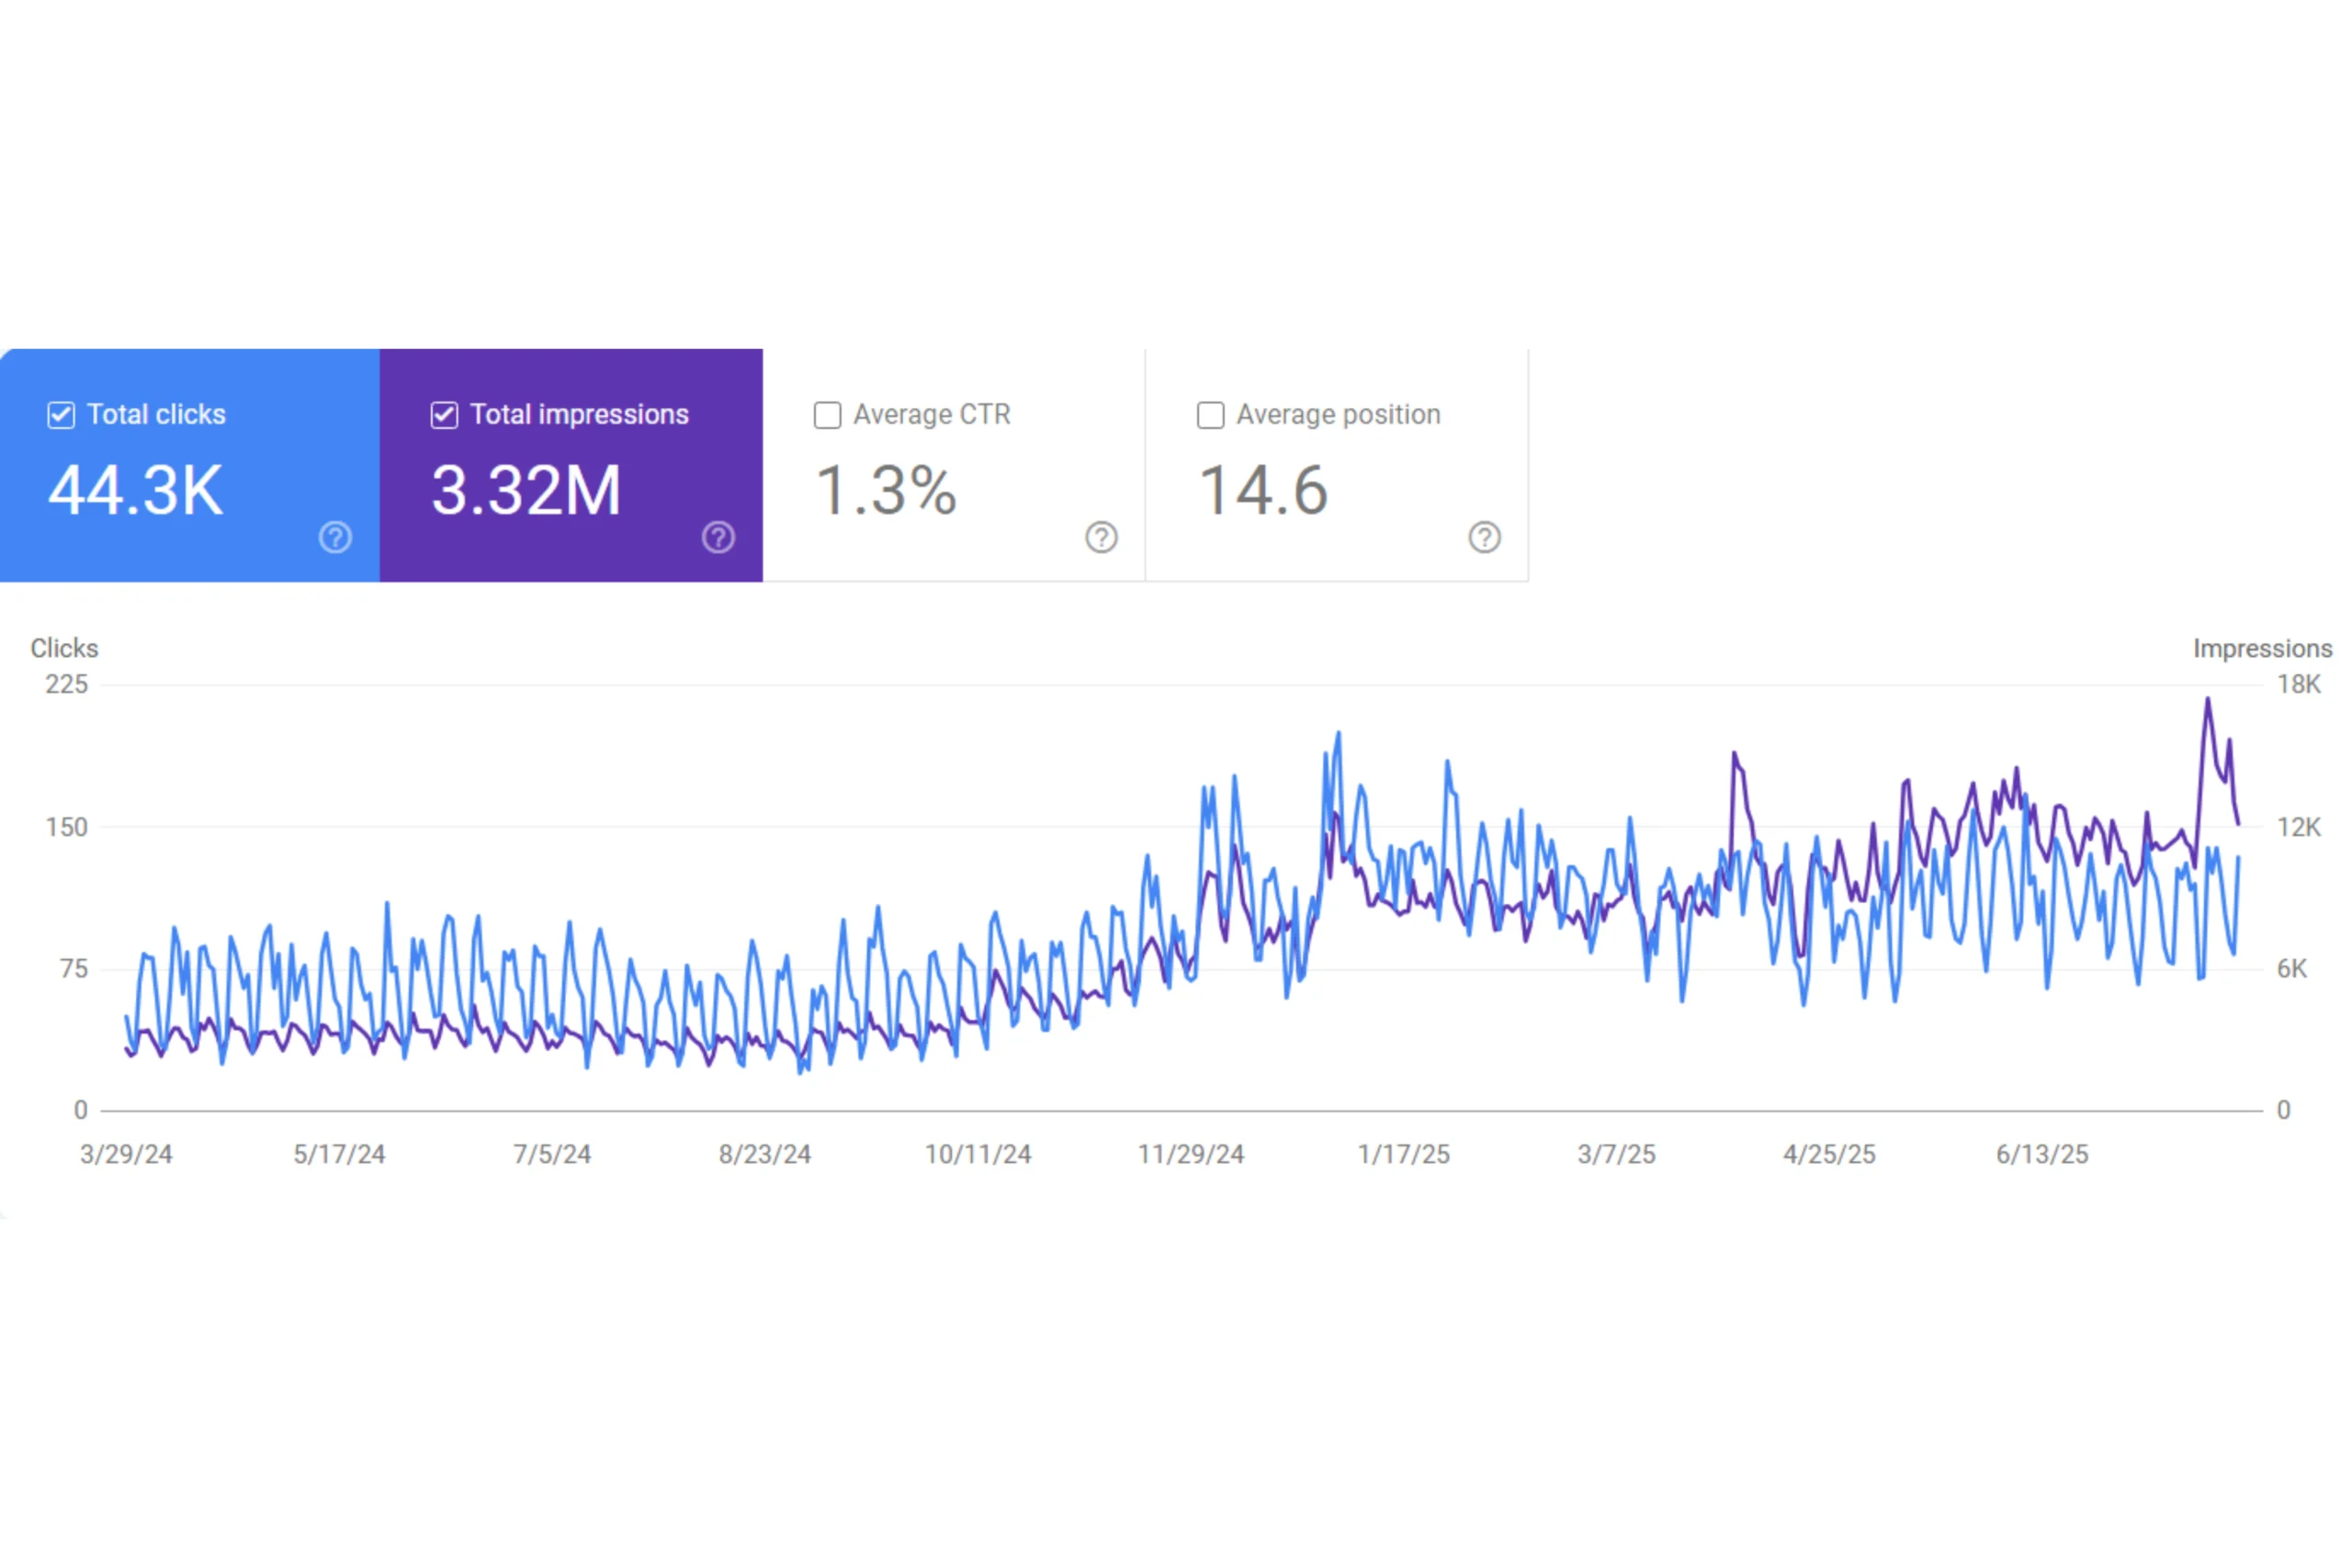This screenshot has width=2352, height=1568.
Task: Click the 1/17/25 date axis label
Action: (x=1403, y=1154)
